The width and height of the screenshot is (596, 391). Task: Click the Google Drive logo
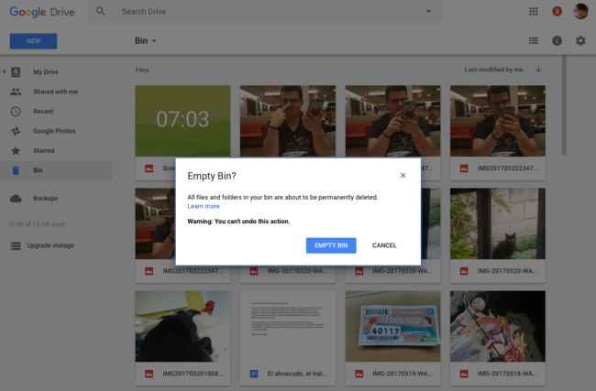click(42, 12)
